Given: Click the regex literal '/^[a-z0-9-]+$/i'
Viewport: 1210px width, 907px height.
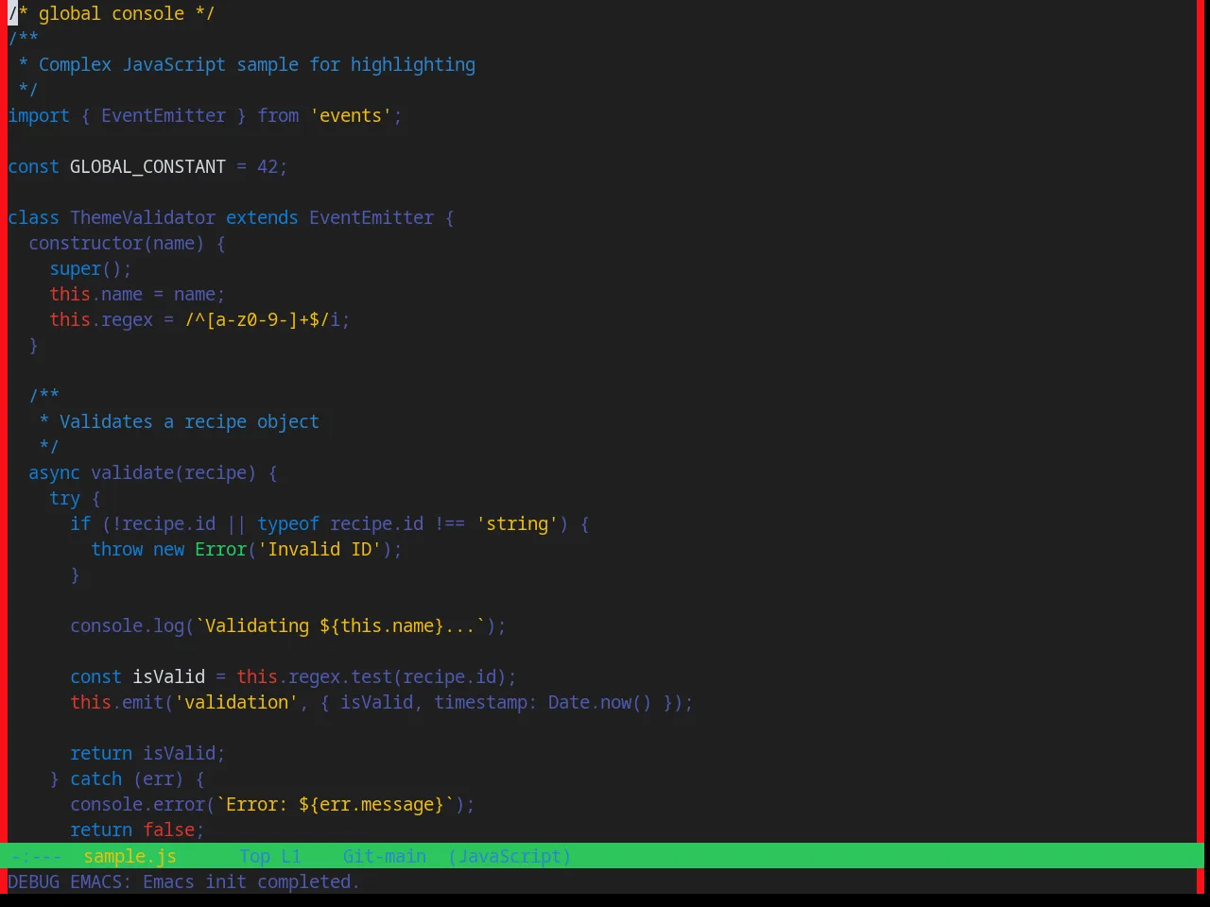Looking at the screenshot, I should click(262, 319).
